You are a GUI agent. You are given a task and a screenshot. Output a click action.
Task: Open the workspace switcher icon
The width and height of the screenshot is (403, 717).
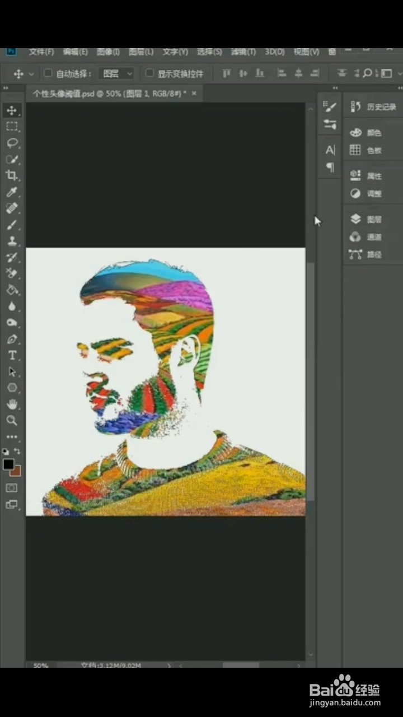point(387,73)
